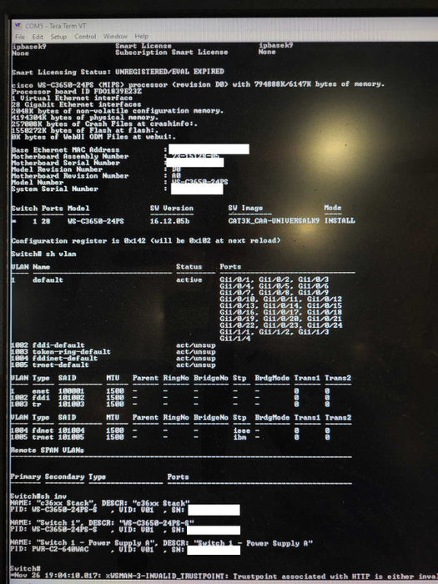Click the CAT3K_CAA-UNIVERSALK9 image name
This screenshot has width=438, height=584.
click(274, 220)
